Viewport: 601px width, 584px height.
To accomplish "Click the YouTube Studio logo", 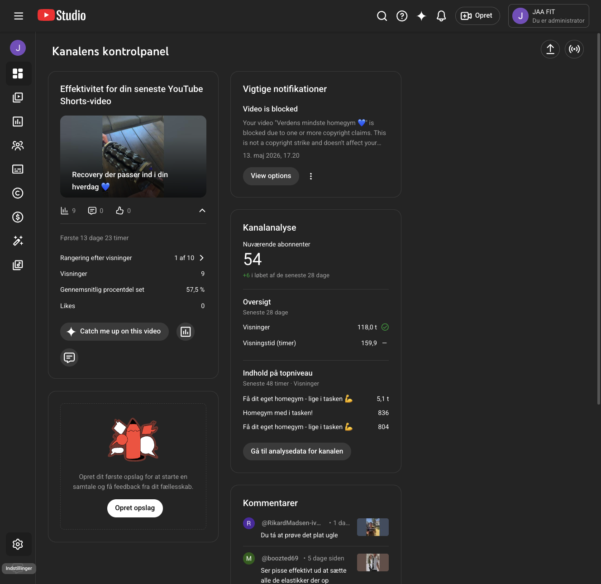I will (62, 15).
